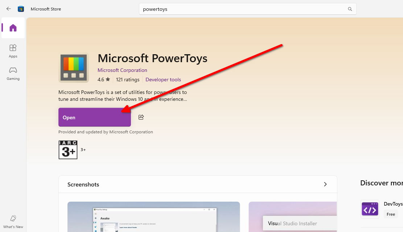Select the DevToys app icon
This screenshot has height=232, width=403.
[370, 209]
